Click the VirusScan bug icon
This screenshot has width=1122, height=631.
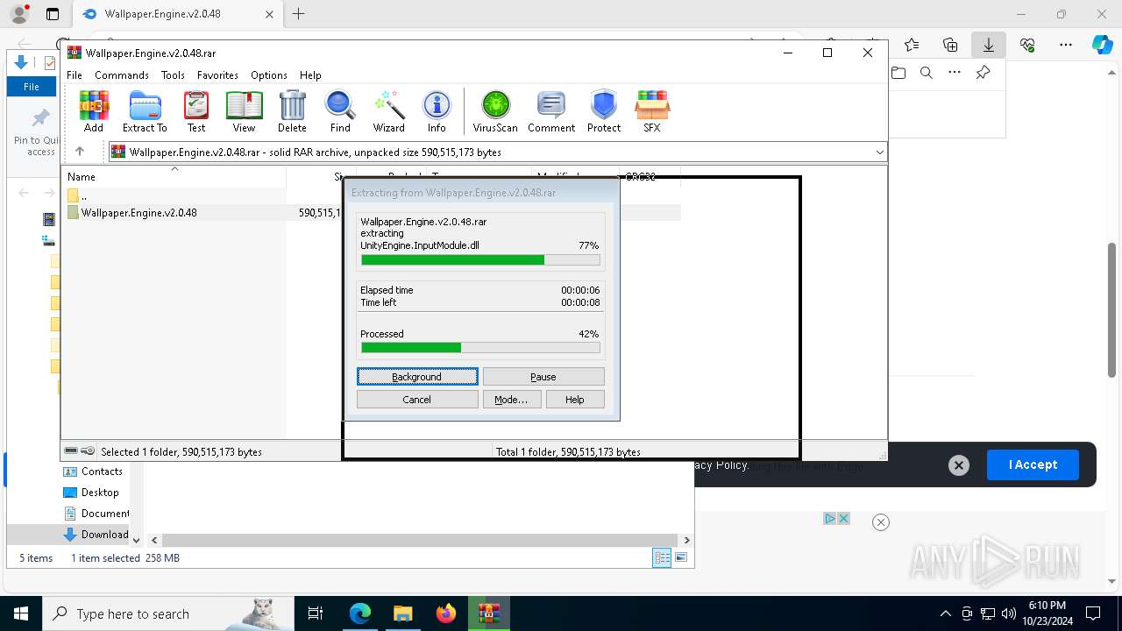(x=495, y=111)
